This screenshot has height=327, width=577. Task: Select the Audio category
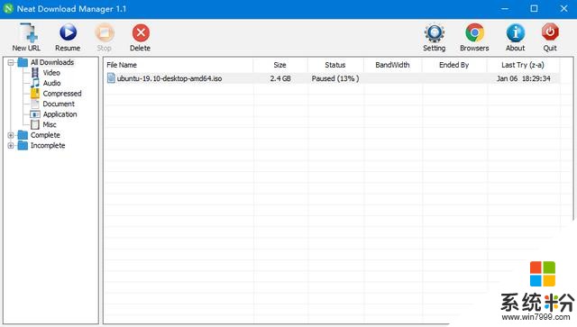click(52, 83)
